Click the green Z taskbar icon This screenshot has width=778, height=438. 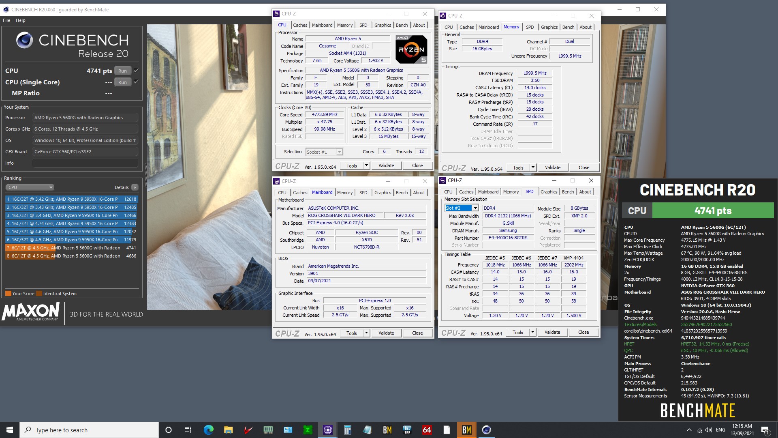pos(308,430)
